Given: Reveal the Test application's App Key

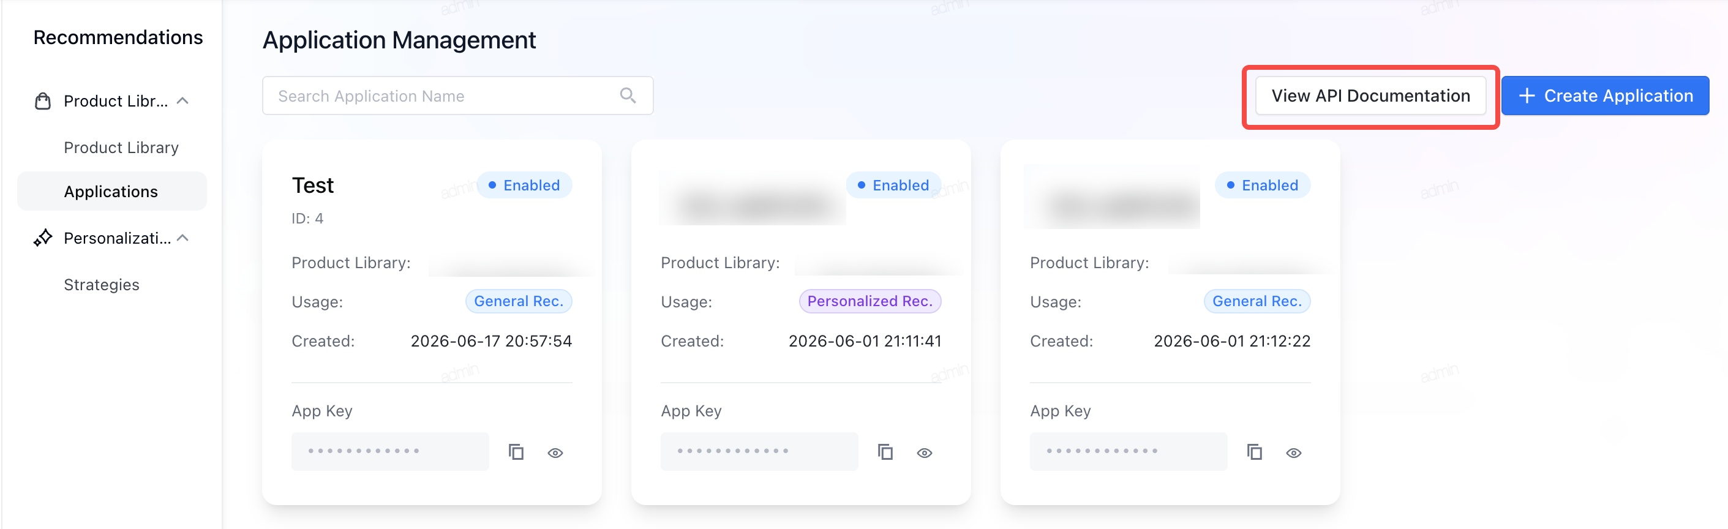Looking at the screenshot, I should tap(555, 452).
